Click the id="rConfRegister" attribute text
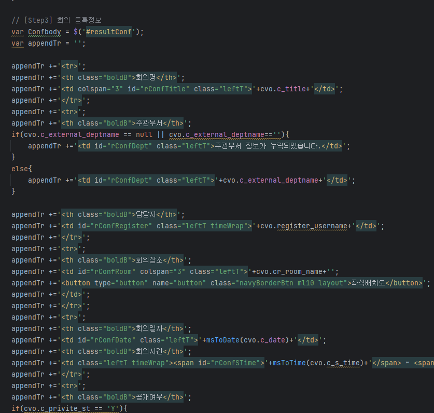This screenshot has width=434, height=413. click(115, 226)
